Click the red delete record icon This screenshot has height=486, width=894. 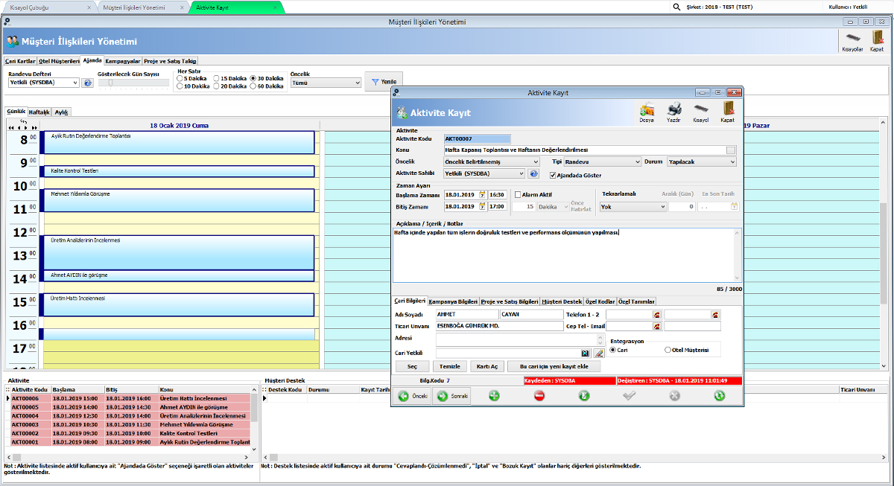[539, 396]
